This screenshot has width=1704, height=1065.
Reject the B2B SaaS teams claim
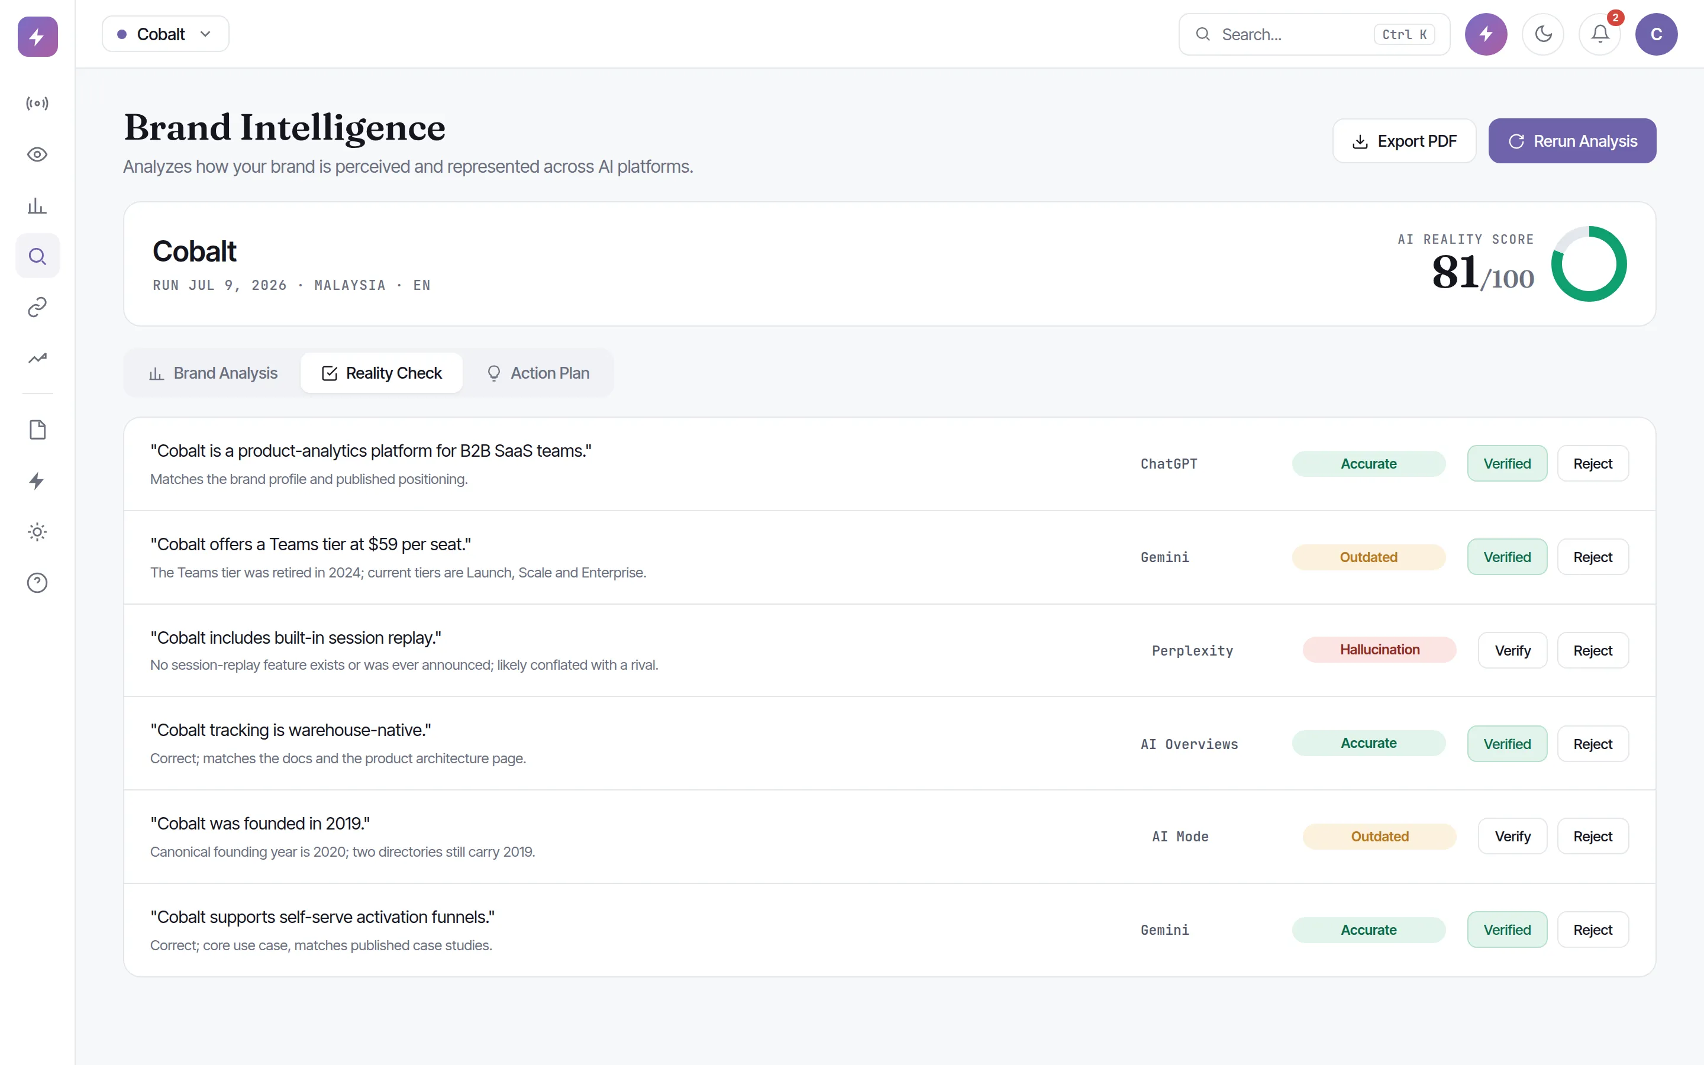pyautogui.click(x=1593, y=463)
